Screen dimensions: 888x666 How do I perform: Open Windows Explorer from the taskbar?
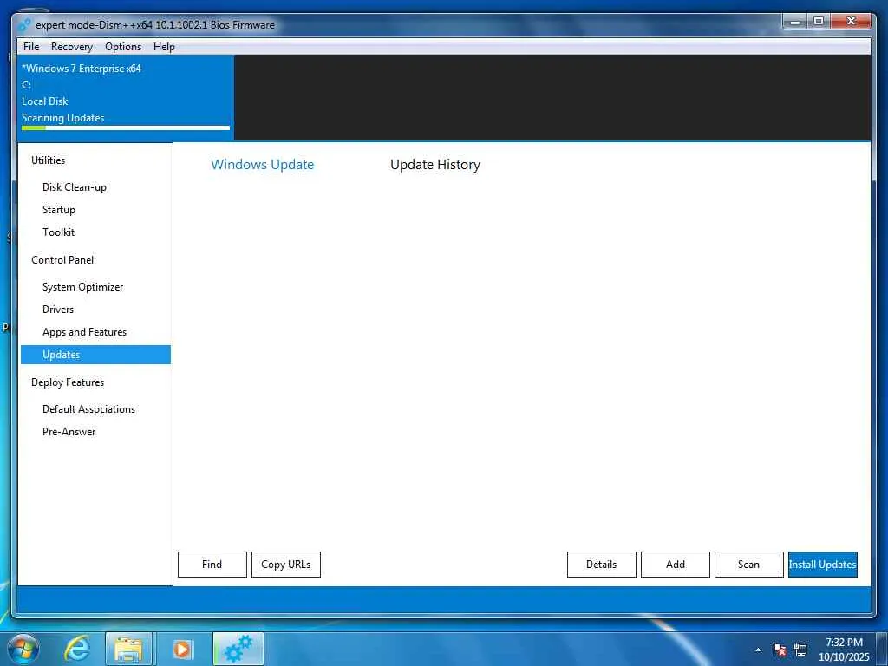[128, 649]
